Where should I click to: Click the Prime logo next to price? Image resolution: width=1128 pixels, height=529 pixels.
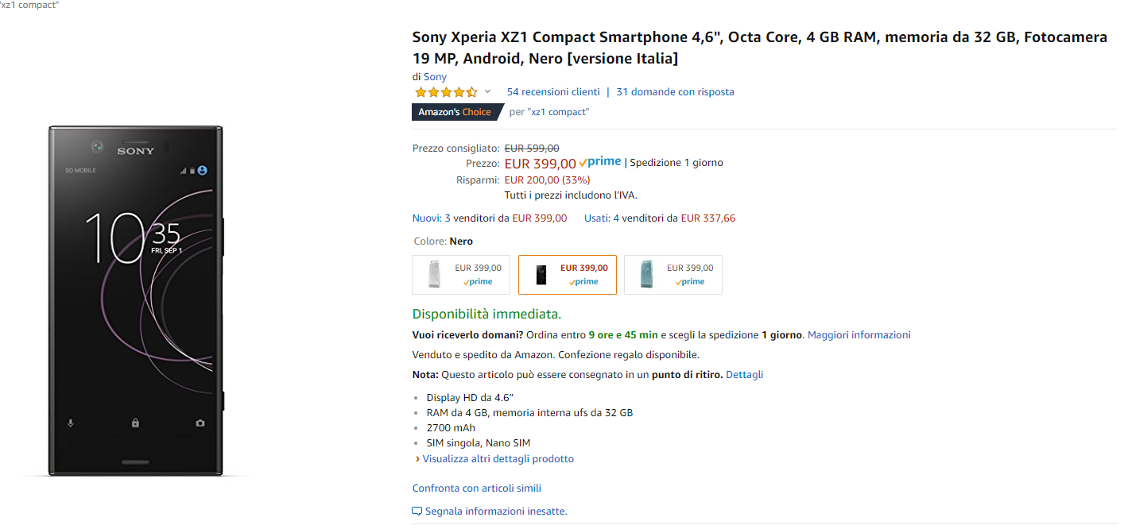click(600, 162)
